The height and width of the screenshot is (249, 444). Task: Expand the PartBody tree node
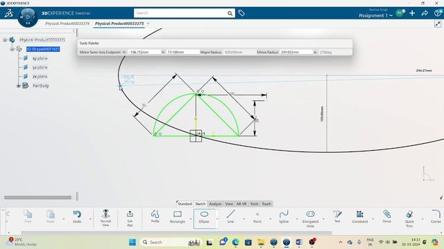[19, 86]
